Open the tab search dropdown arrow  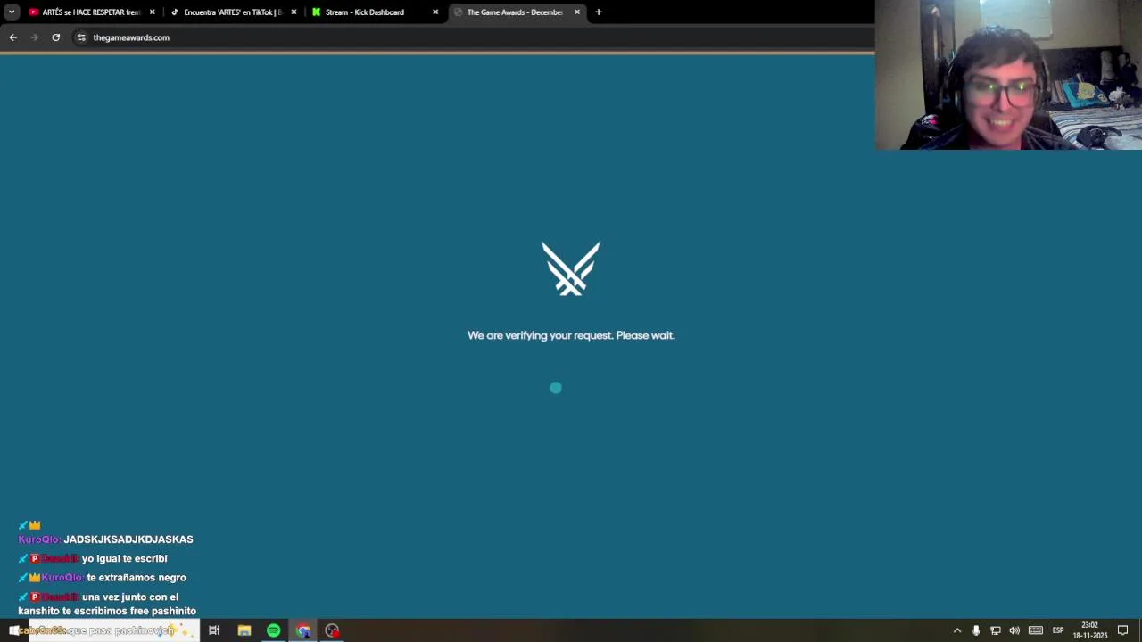(x=12, y=12)
